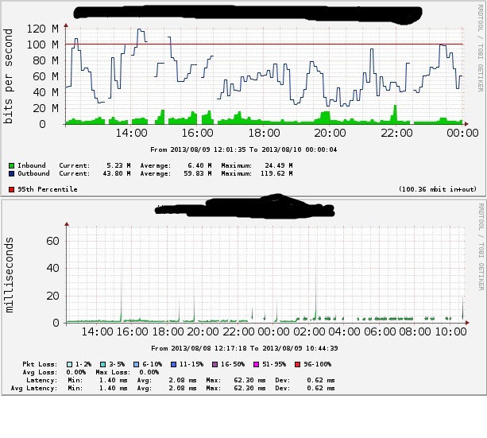The image size is (487, 438).
Task: Click the 100.36 mbit in+out text
Action: coord(438,189)
